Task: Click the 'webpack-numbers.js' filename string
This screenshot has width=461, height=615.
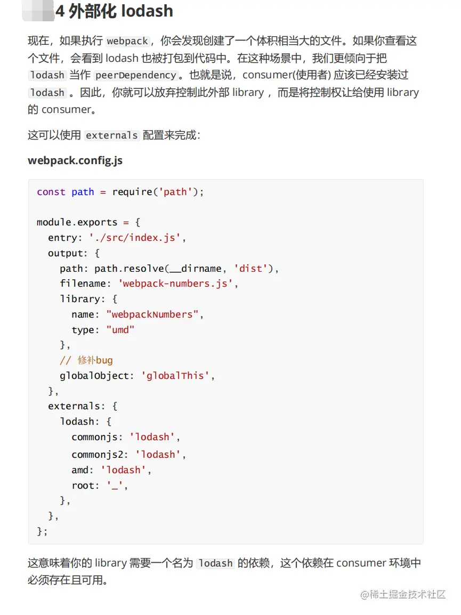Action: 175,284
